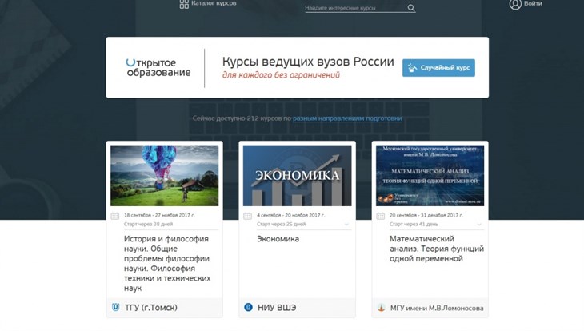
Task: Click text Старт через 38 дней
Action: (x=148, y=224)
